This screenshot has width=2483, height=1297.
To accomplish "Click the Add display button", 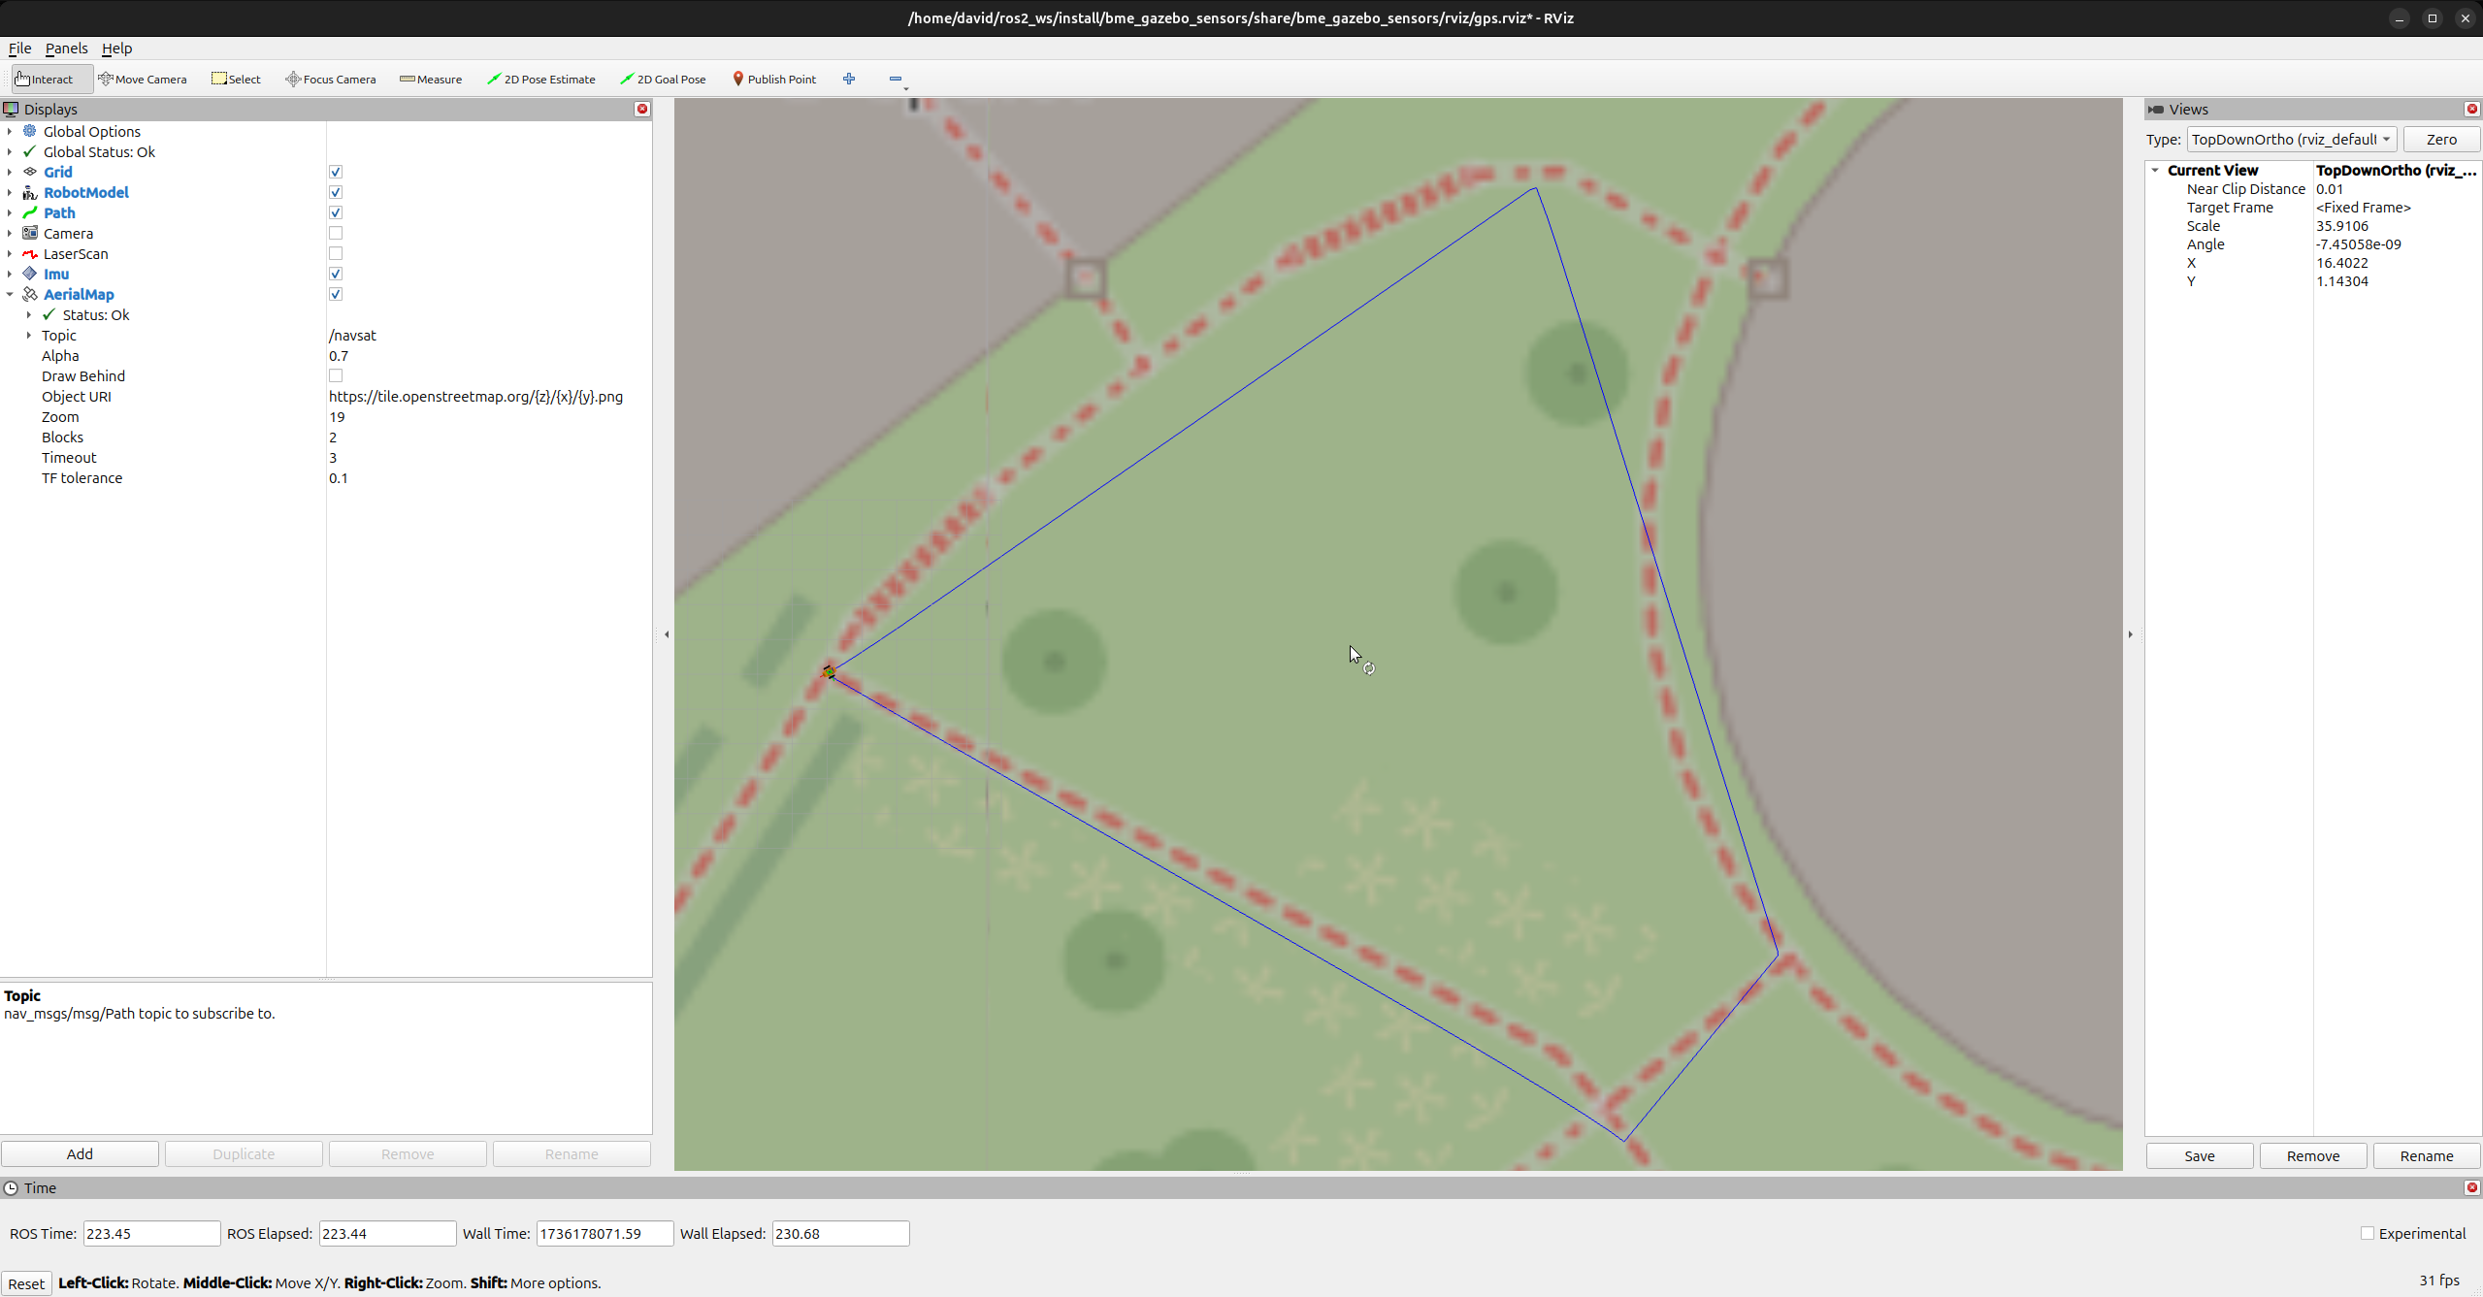I will 80,1153.
